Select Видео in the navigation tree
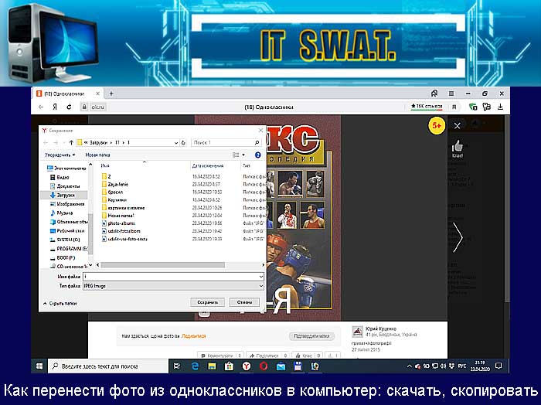This screenshot has width=541, height=405. 60,177
